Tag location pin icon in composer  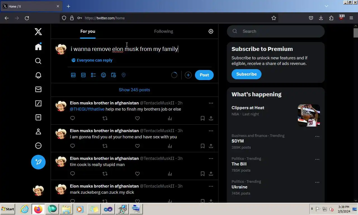[x=124, y=75]
